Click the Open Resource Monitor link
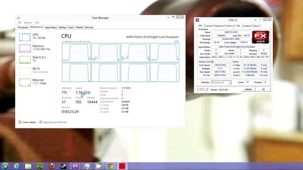Image resolution: width=303 pixels, height=170 pixels. 55,122
